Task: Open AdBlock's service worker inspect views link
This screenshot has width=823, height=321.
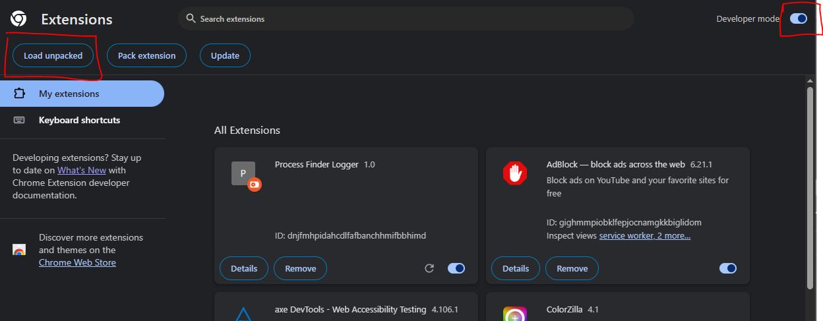Action: tap(645, 235)
